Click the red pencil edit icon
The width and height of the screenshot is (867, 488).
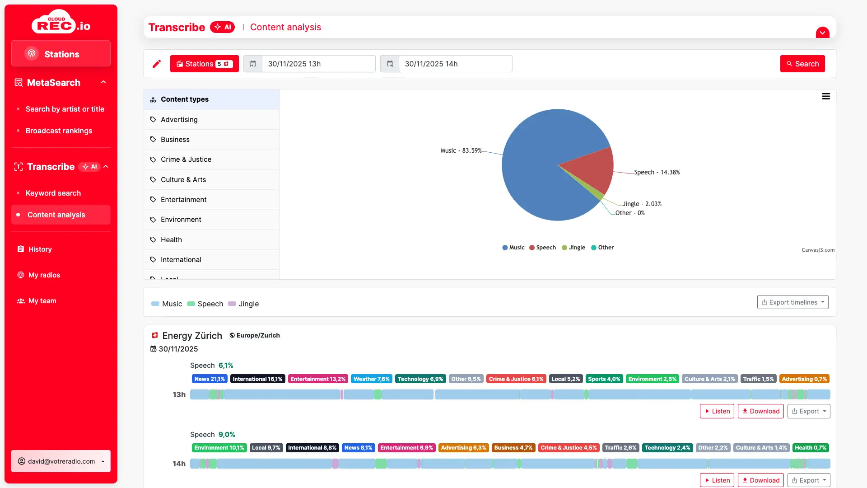[x=157, y=64]
